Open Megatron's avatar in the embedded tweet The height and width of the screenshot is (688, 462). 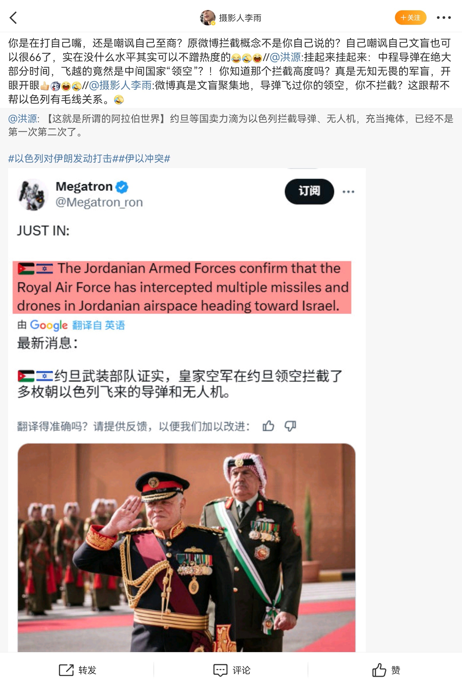(x=33, y=194)
